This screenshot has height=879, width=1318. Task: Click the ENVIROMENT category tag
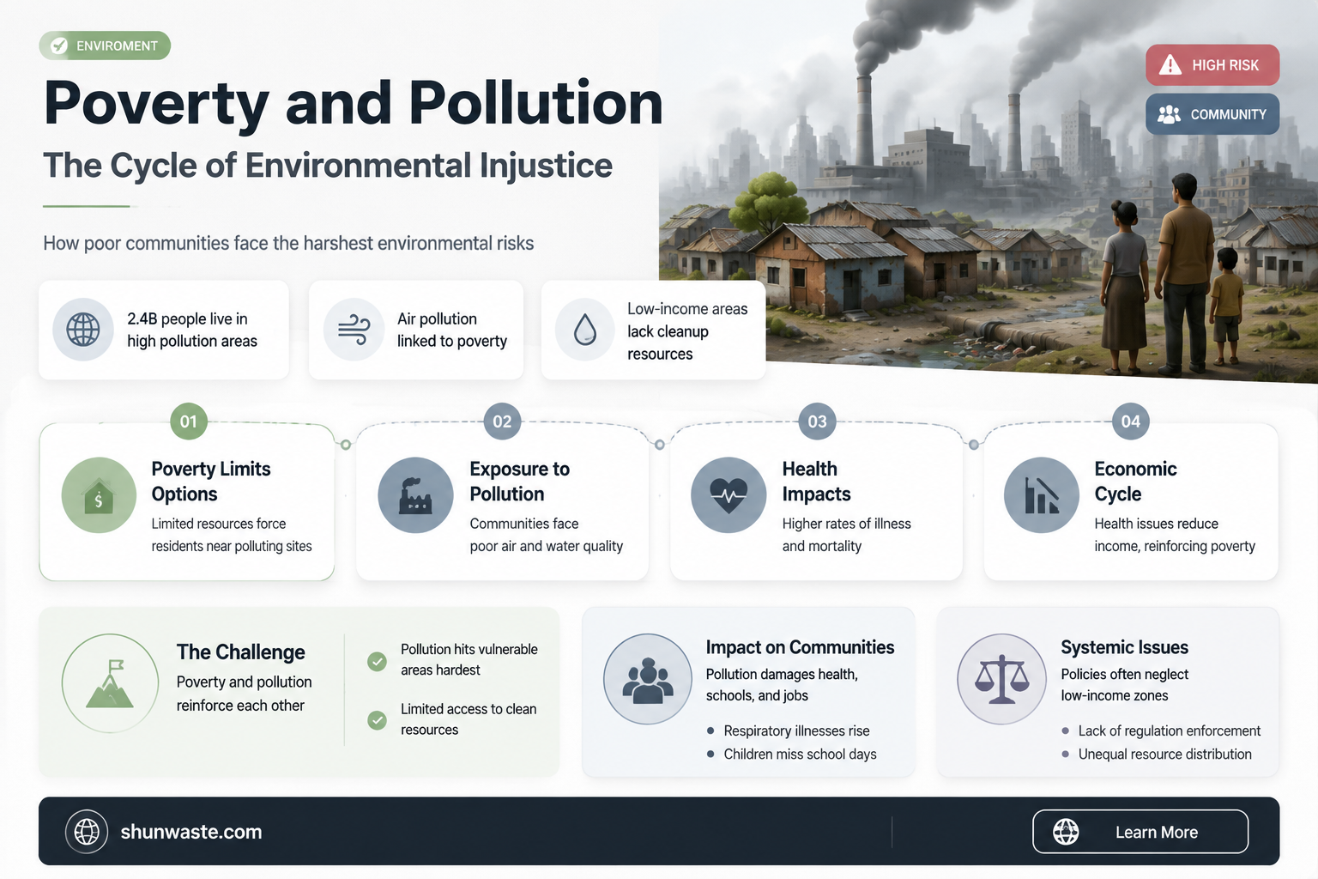[105, 45]
